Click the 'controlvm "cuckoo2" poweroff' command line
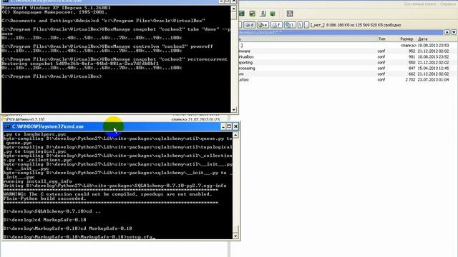This screenshot has height=257, width=458. coord(107,46)
